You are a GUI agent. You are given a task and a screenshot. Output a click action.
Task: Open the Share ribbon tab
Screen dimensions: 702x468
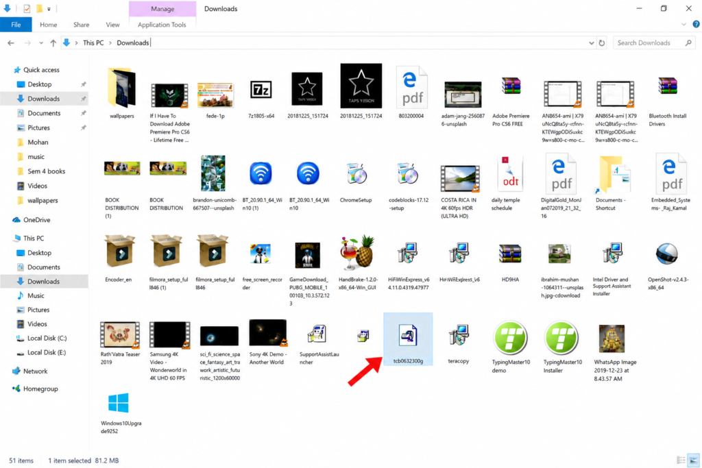81,25
